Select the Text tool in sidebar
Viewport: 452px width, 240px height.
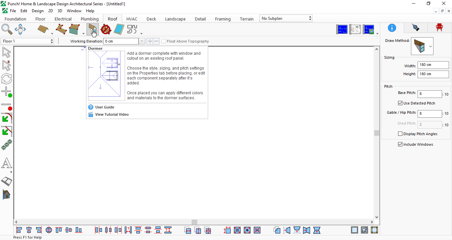[x=7, y=163]
